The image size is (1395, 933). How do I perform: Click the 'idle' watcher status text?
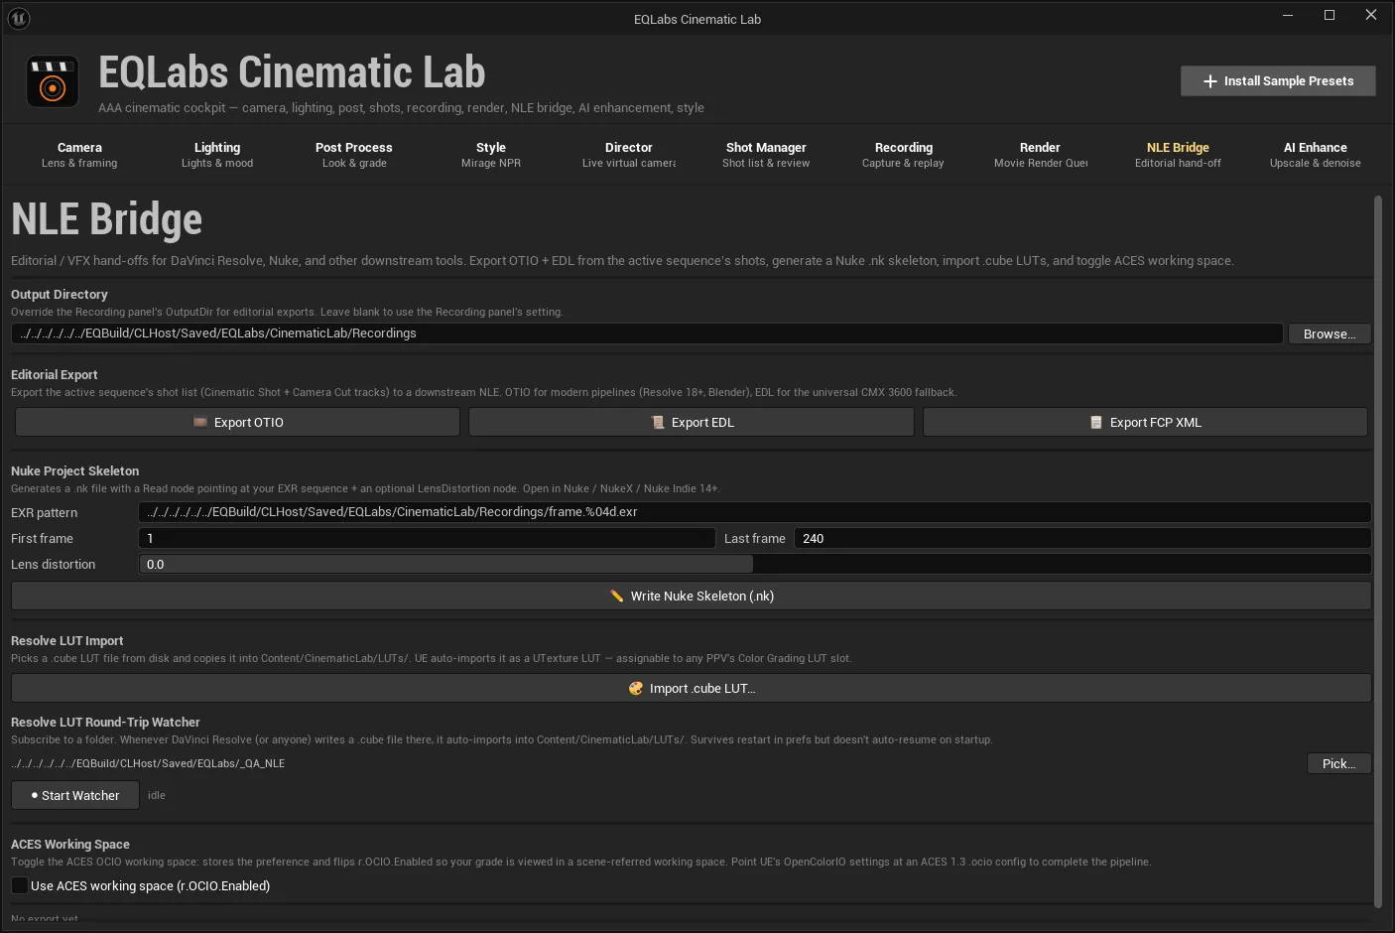(x=157, y=795)
